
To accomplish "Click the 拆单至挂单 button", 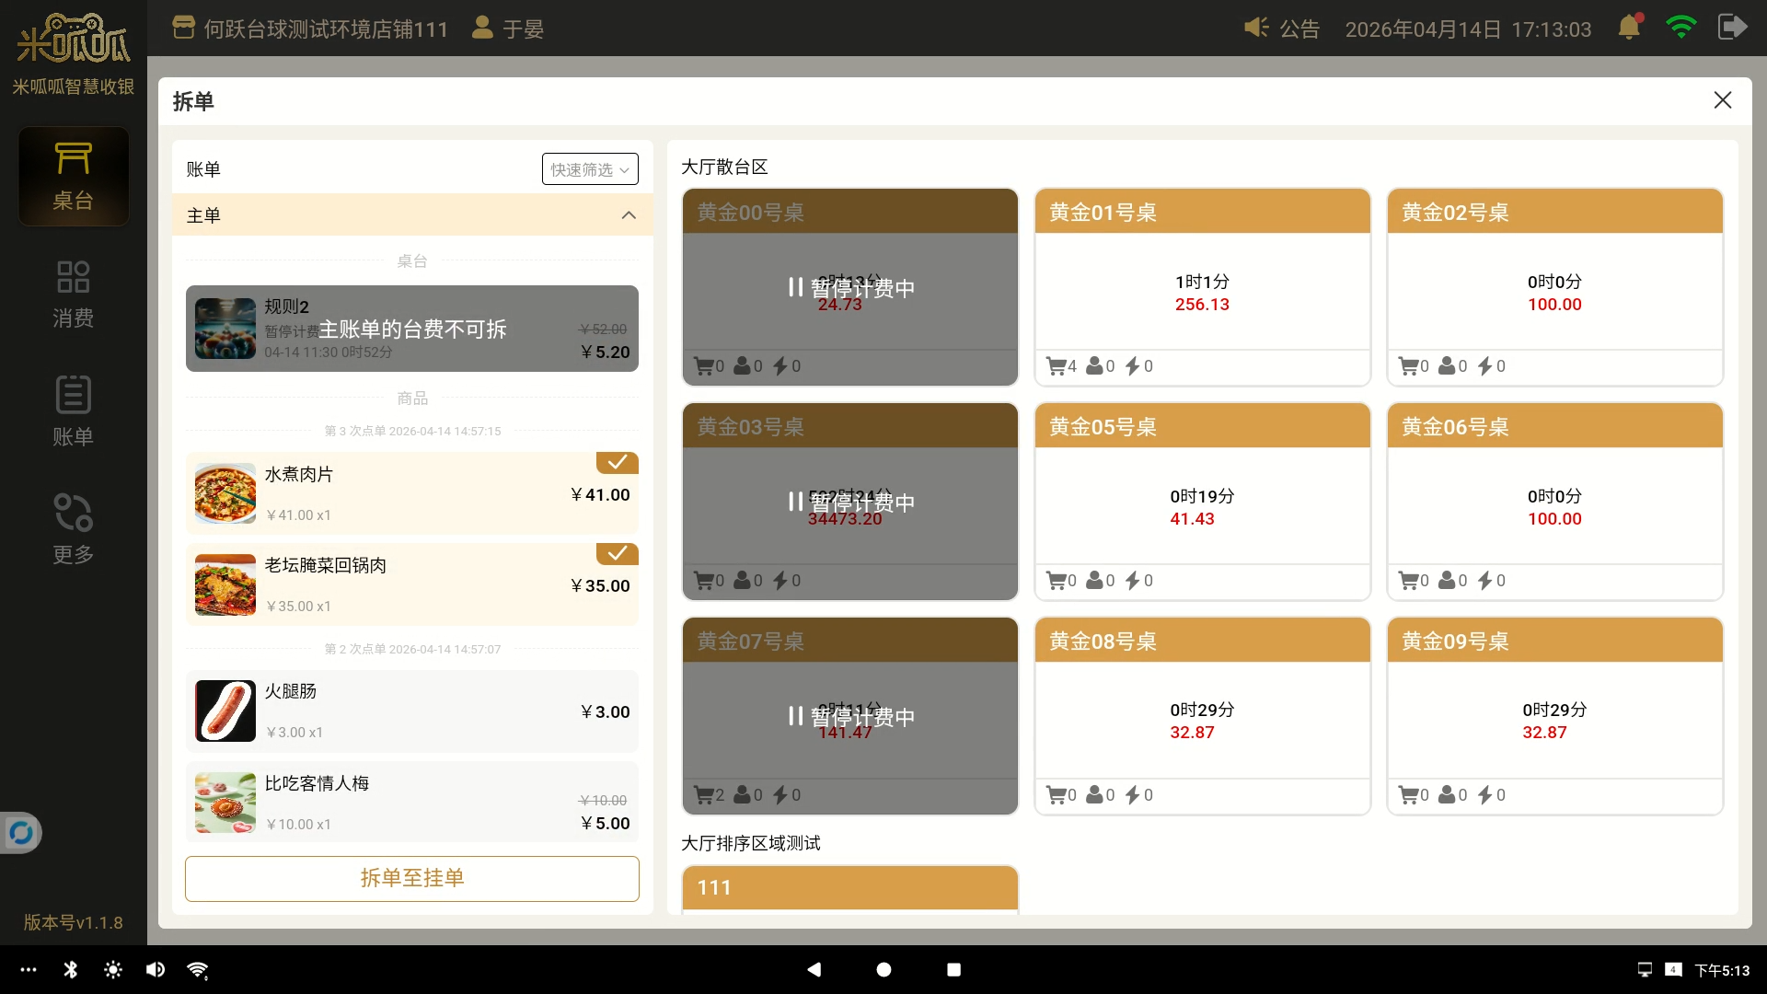I will pos(411,878).
